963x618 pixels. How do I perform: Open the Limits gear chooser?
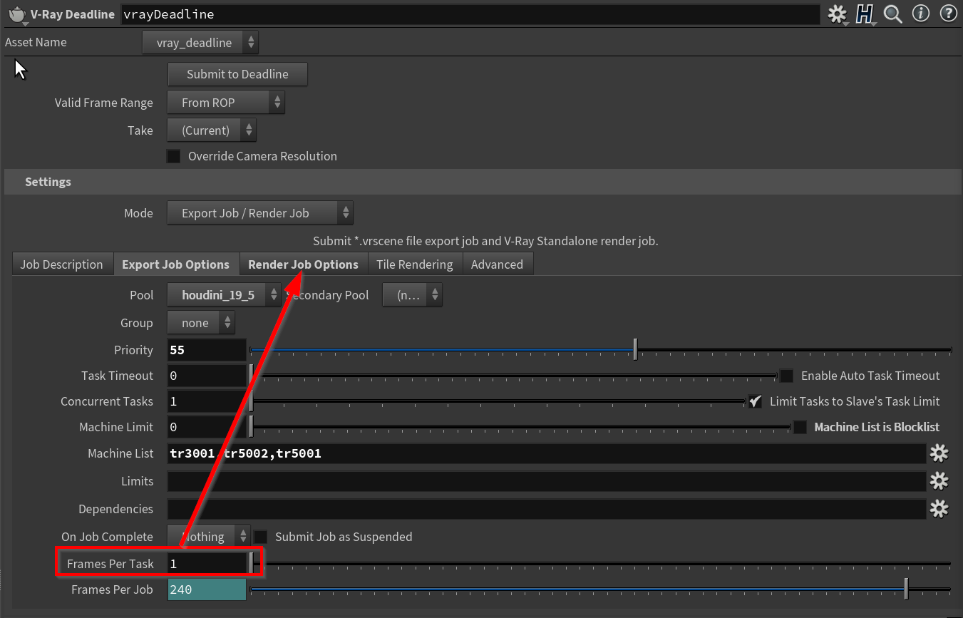coord(939,481)
